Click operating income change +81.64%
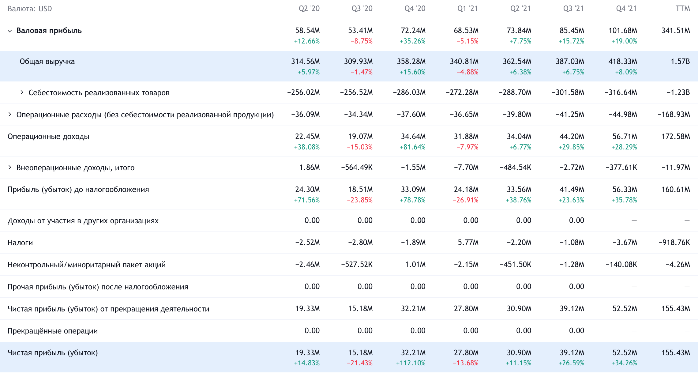This screenshot has height=373, width=698. pyautogui.click(x=412, y=147)
